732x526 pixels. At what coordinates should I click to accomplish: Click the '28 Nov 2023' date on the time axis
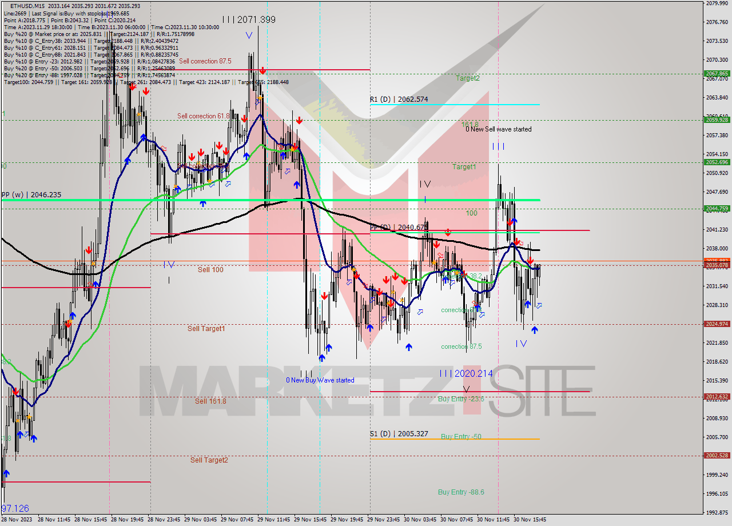point(18,520)
